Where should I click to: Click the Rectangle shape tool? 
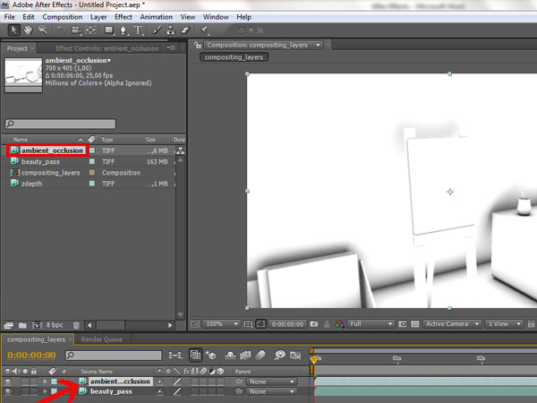click(107, 30)
